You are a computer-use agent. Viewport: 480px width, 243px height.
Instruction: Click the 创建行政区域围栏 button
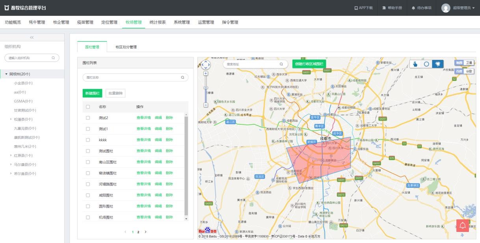pos(309,64)
